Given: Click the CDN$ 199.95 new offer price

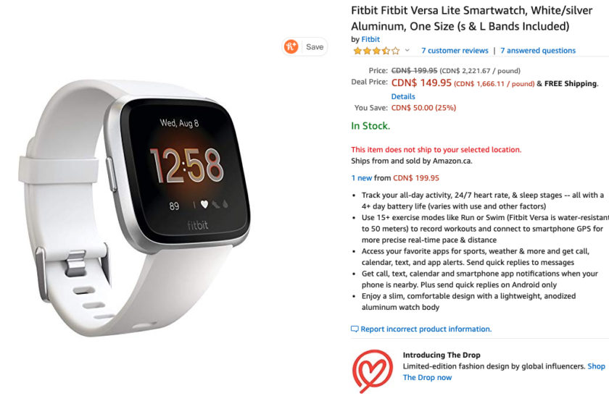Looking at the screenshot, I should (x=416, y=178).
